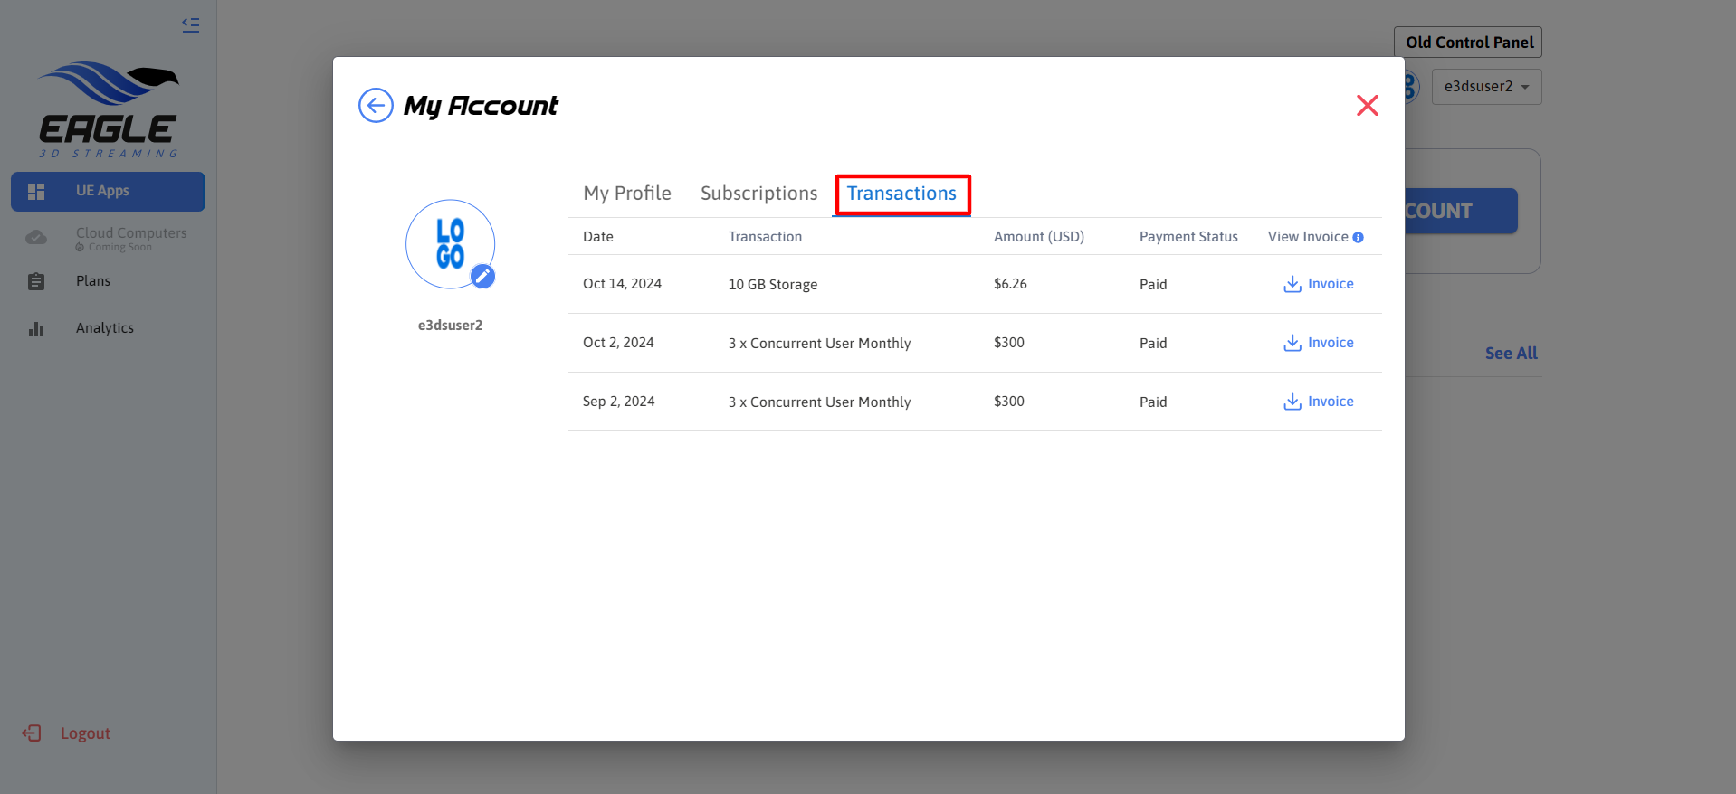
Task: Click the Eagle 3D Streaming logo
Action: [109, 109]
